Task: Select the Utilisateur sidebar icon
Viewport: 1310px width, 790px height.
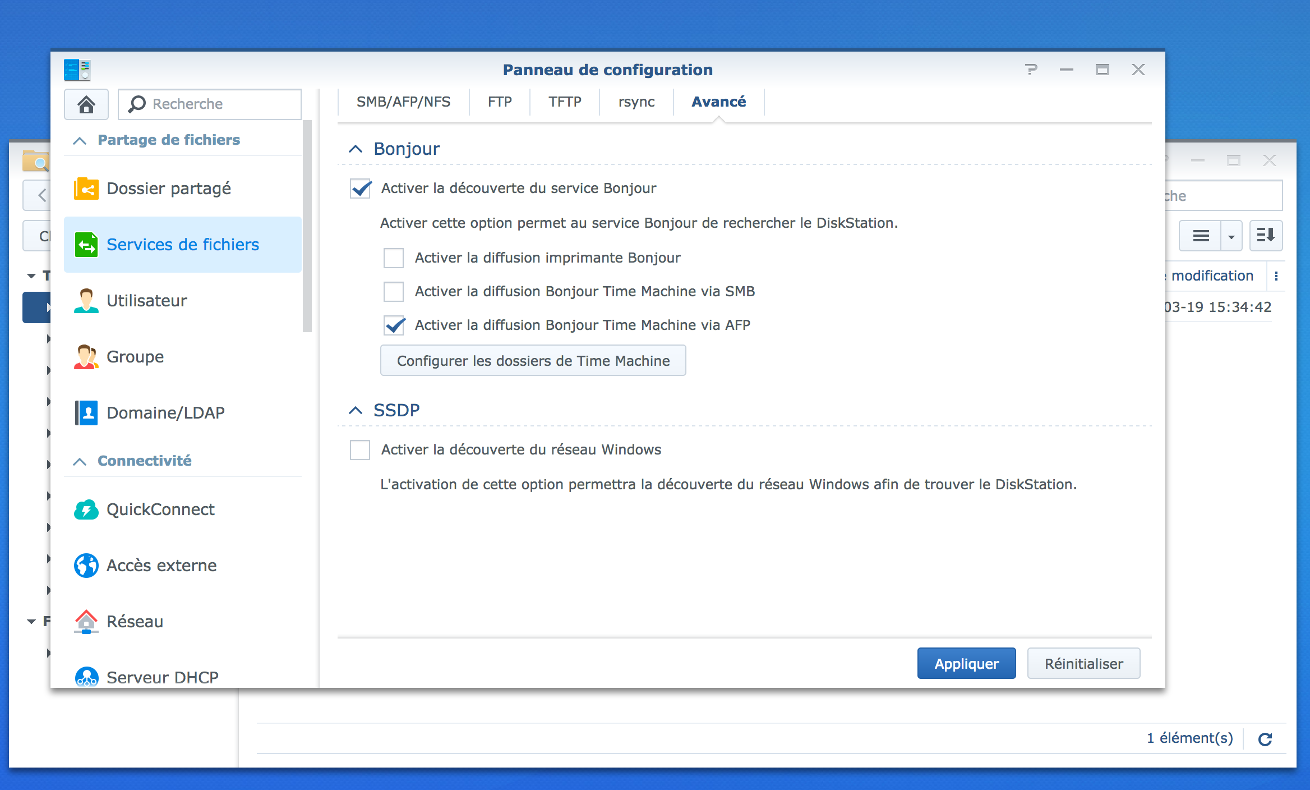Action: pyautogui.click(x=86, y=301)
